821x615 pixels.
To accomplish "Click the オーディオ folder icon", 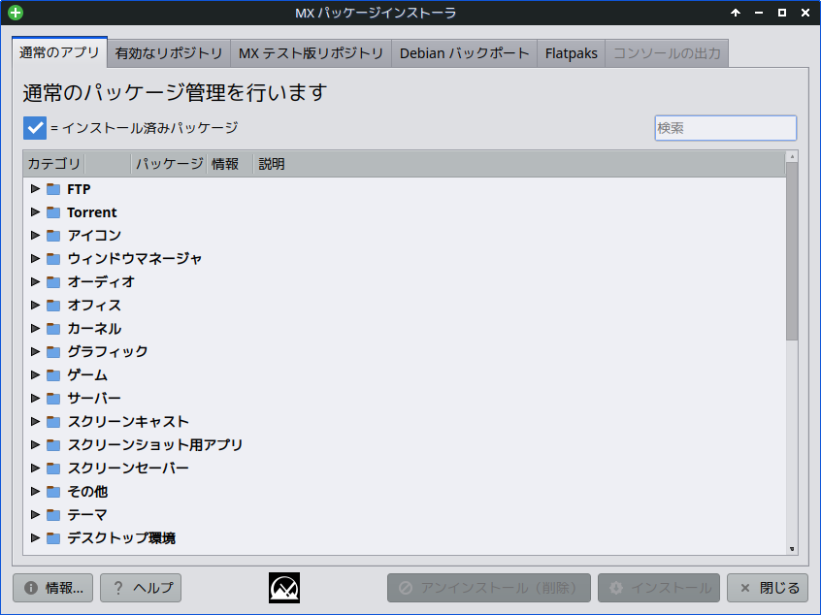I will pyautogui.click(x=53, y=282).
